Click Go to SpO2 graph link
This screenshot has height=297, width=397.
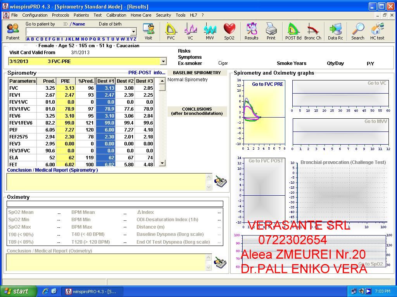[x=370, y=264]
